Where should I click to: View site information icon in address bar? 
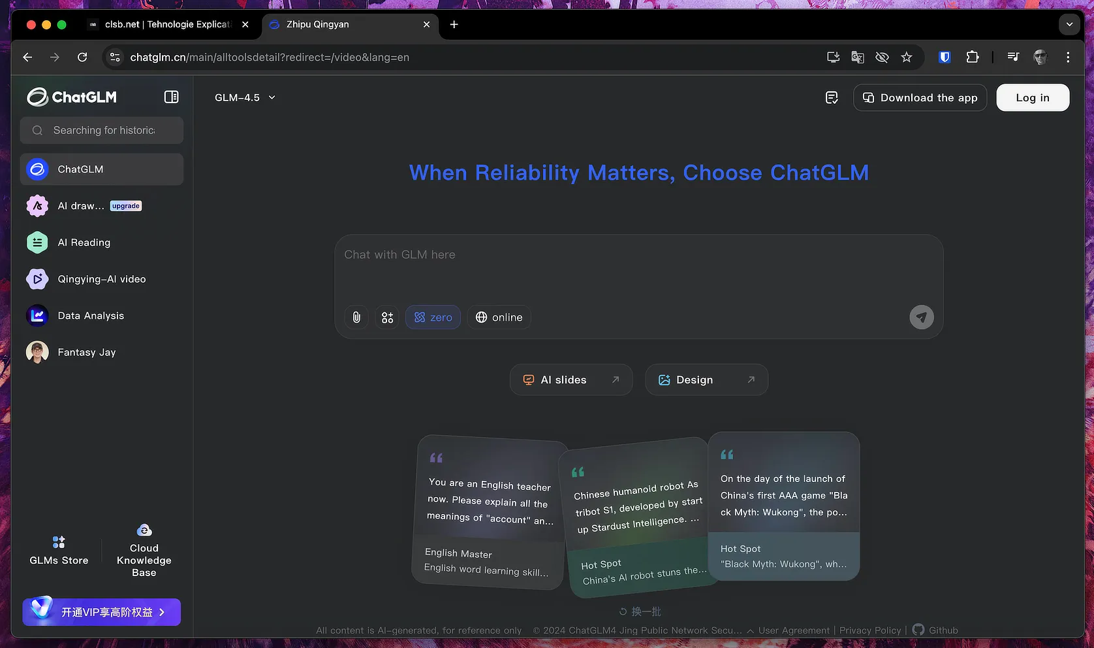pos(115,57)
